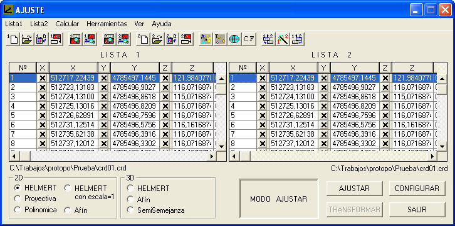Click the cyan globe toolbar icon
Screen dimensions: 455x226
[x=234, y=39]
